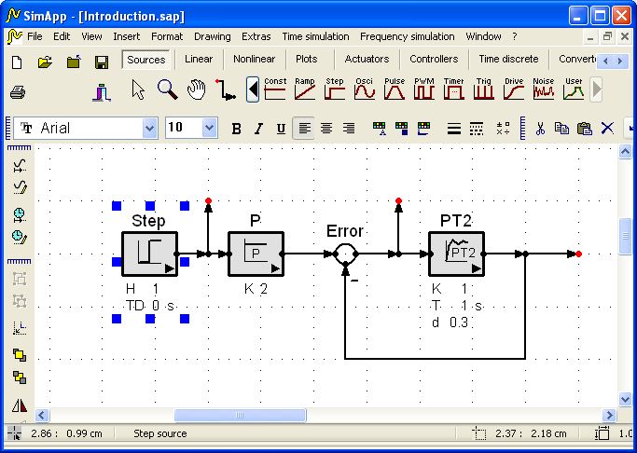Paste with the clipboard icon
The width and height of the screenshot is (637, 453).
click(584, 129)
